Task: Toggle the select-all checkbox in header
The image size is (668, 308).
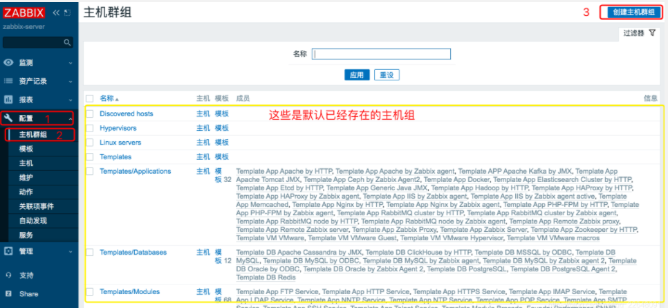Action: click(89, 98)
